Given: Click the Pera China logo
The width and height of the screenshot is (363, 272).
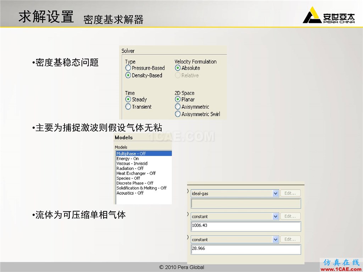Looking at the screenshot, I should point(329,15).
